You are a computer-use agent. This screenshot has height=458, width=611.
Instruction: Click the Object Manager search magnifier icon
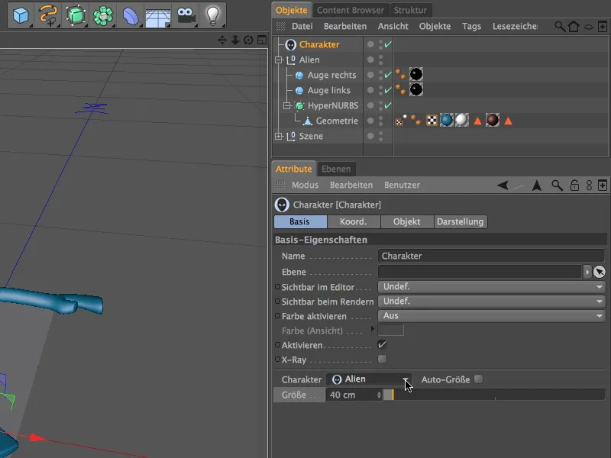[x=560, y=27]
